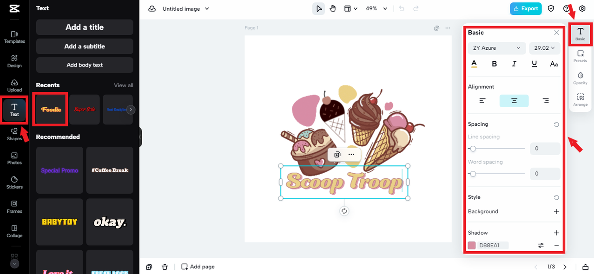Choose the hand pan tool
The height and width of the screenshot is (274, 594).
333,8
